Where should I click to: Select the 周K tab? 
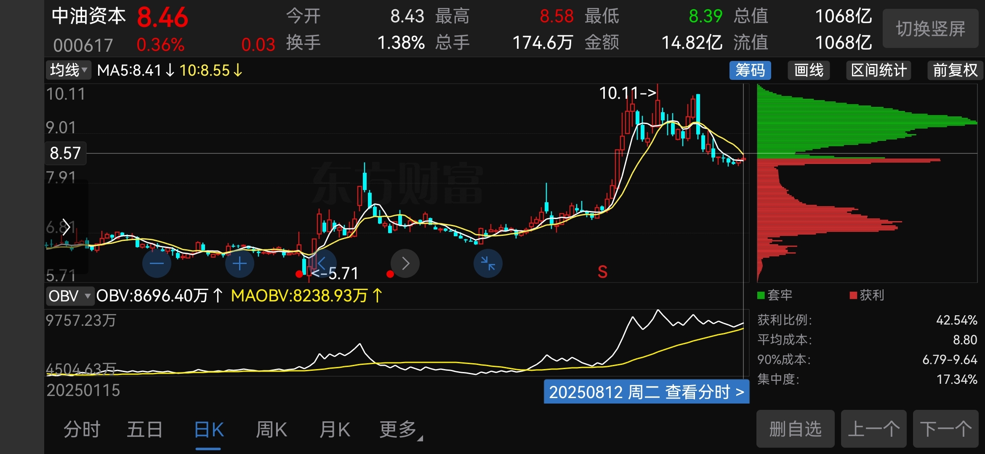(272, 430)
